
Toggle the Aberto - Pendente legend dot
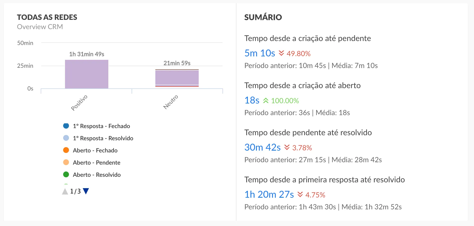(x=66, y=162)
